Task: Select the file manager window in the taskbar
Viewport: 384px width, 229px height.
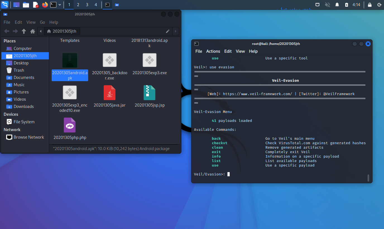Action: click(x=117, y=5)
